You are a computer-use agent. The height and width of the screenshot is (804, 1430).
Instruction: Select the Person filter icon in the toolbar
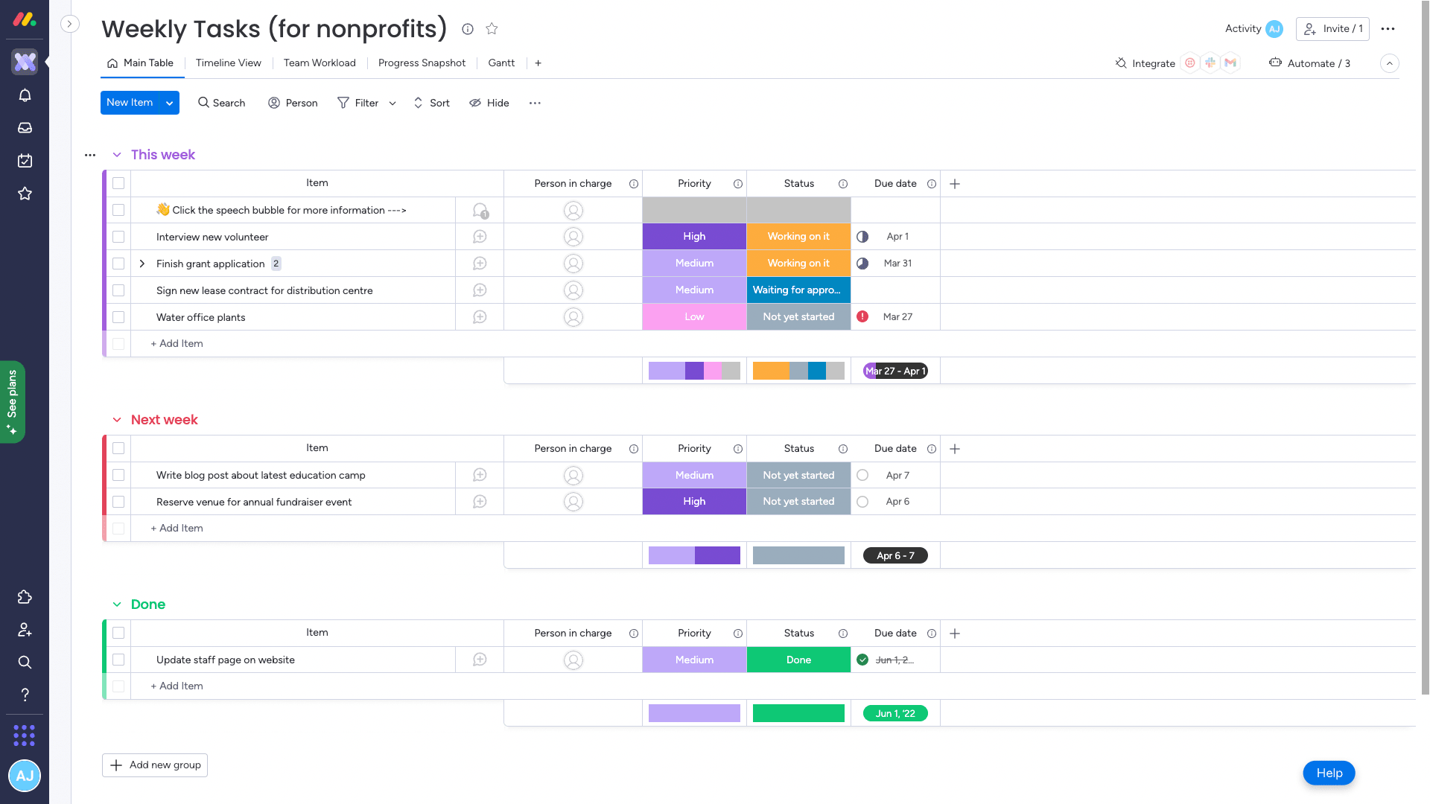pos(274,103)
